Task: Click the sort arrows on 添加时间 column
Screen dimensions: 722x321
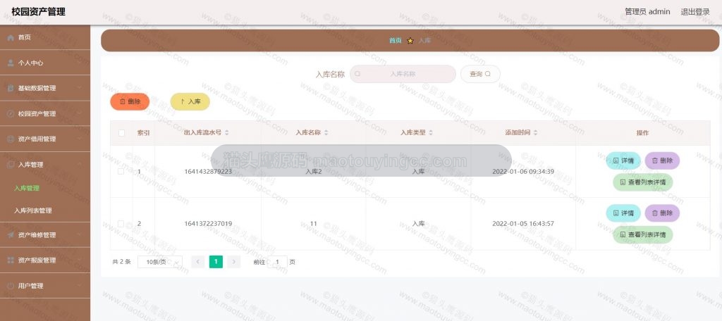Action: point(536,132)
